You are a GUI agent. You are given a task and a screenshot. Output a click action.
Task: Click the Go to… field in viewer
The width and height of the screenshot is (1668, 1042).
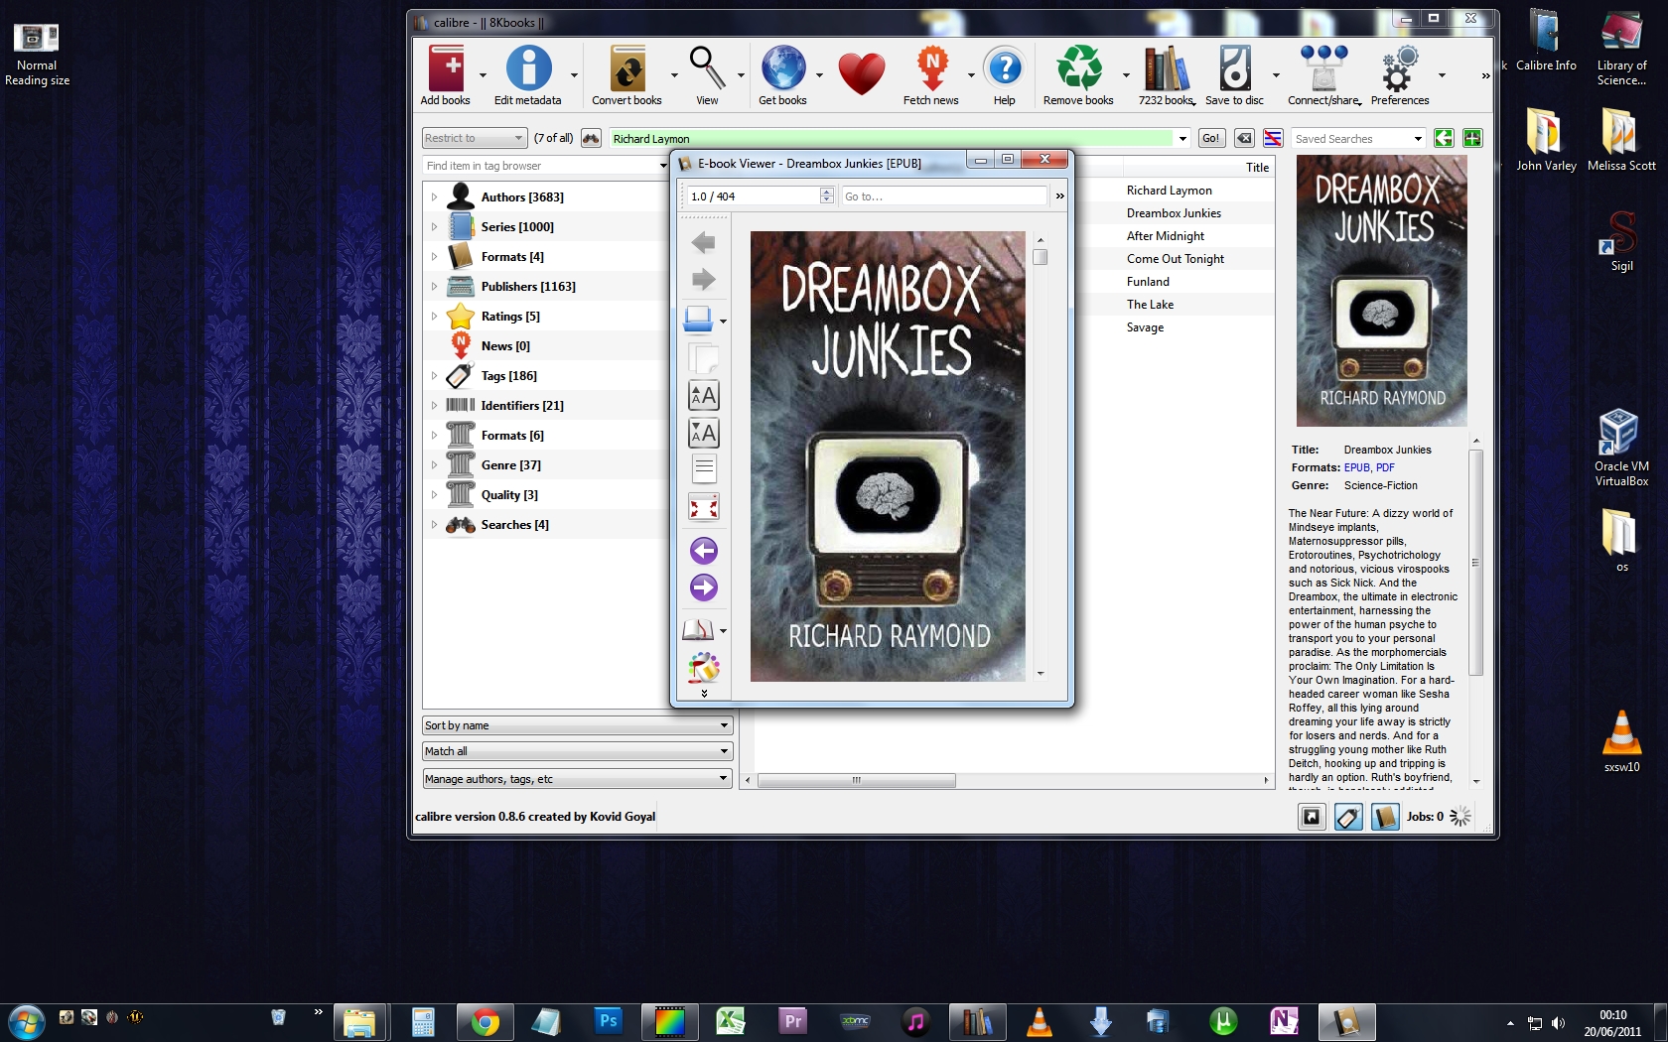click(943, 196)
